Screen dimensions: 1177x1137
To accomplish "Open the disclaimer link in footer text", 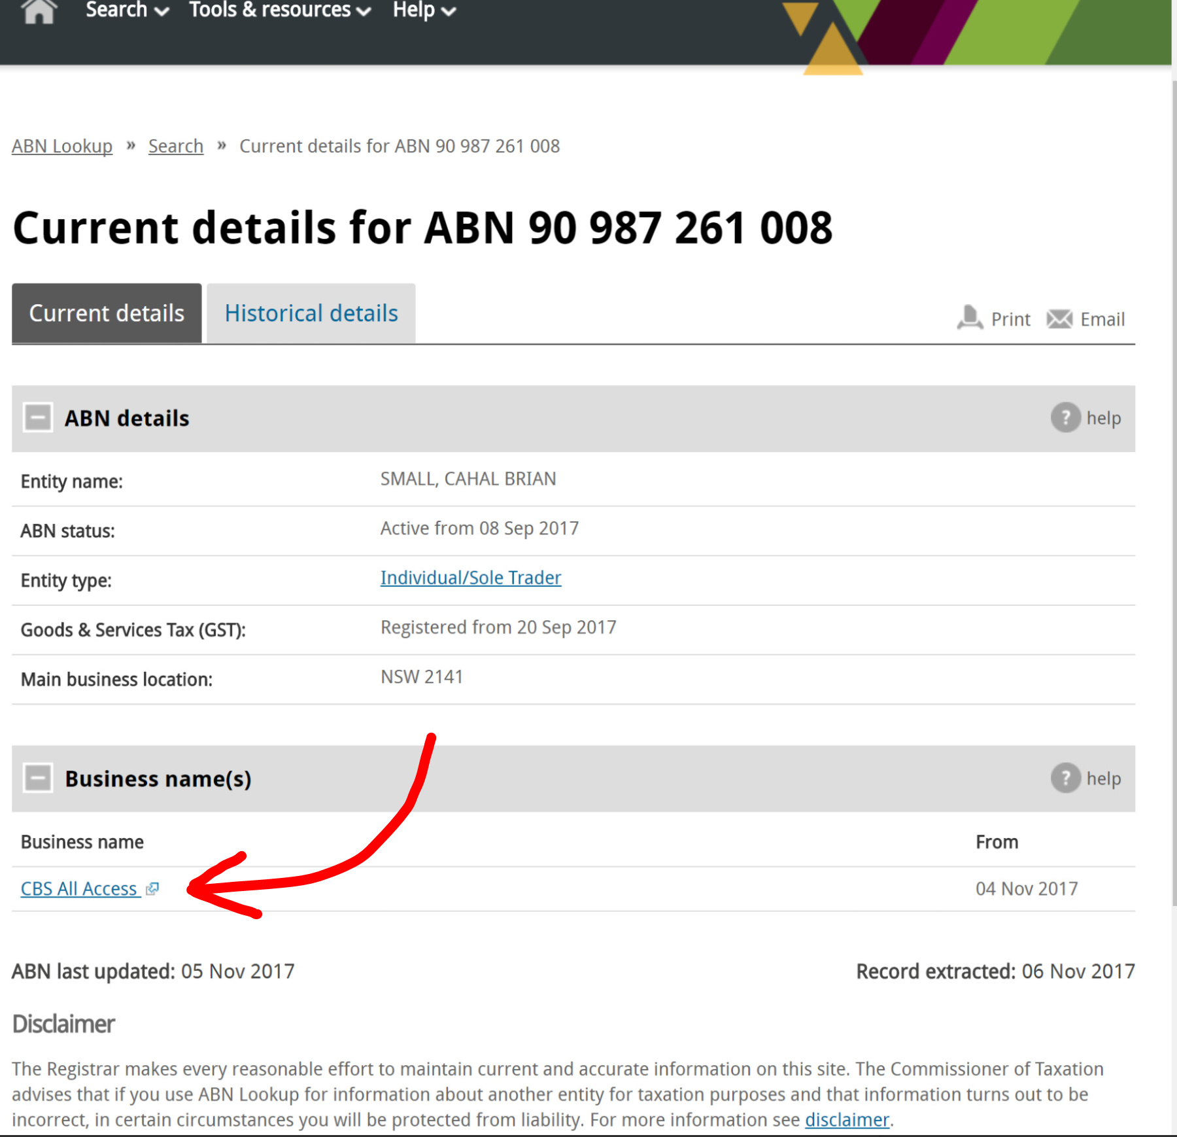I will click(x=847, y=1119).
